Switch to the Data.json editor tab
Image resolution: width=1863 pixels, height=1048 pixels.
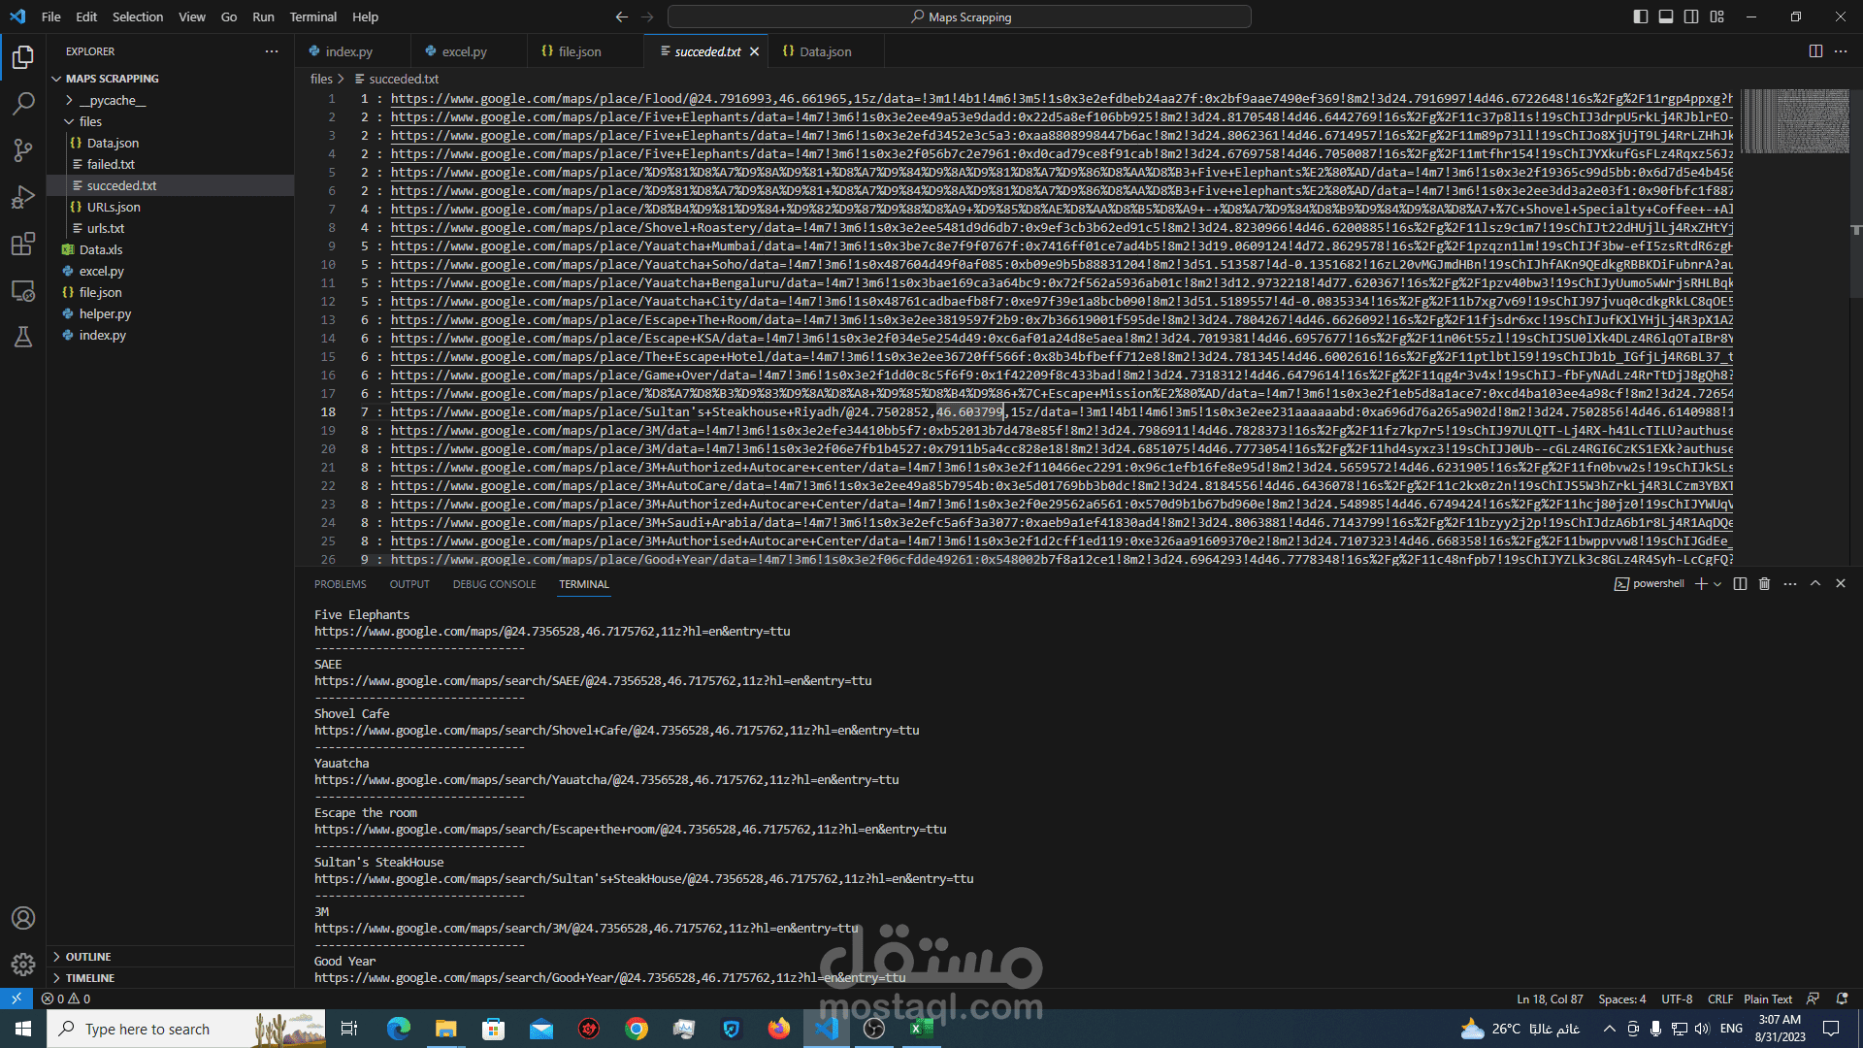[x=825, y=51]
